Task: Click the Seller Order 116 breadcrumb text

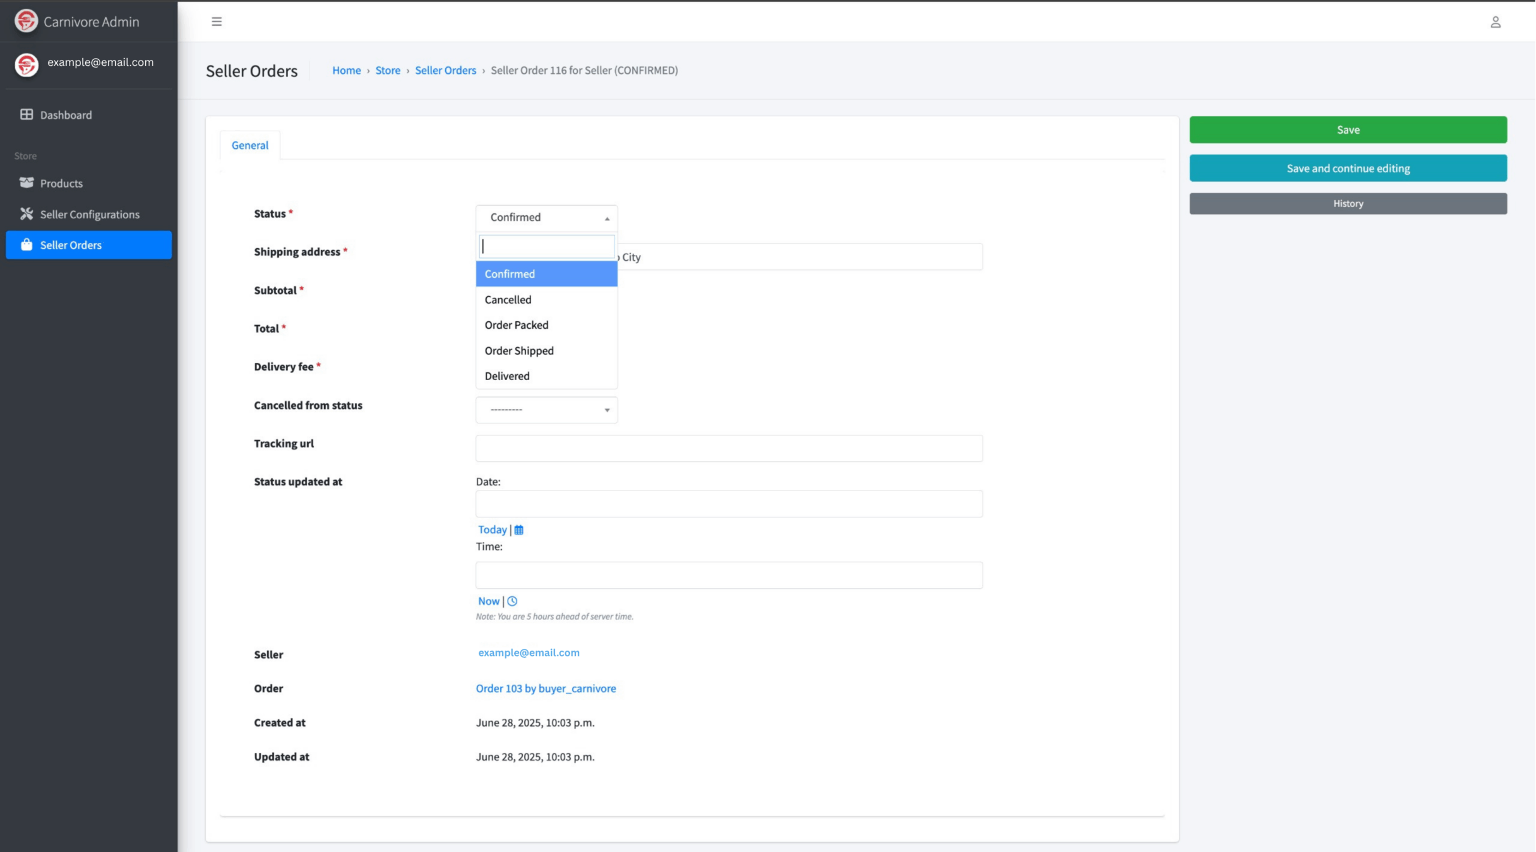Action: click(584, 70)
